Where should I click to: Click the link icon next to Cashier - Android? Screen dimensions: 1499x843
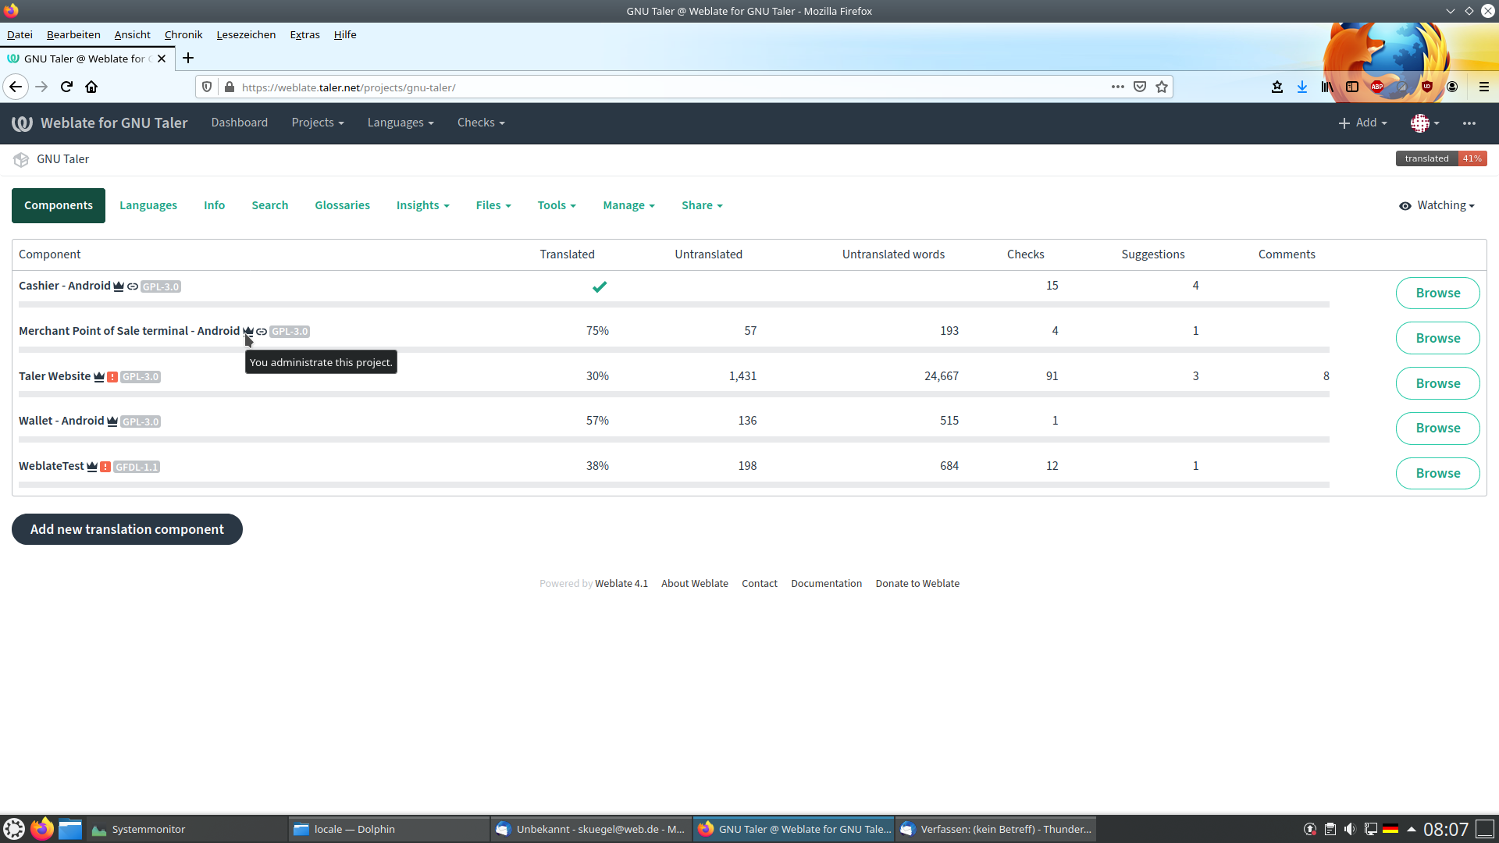pos(133,286)
